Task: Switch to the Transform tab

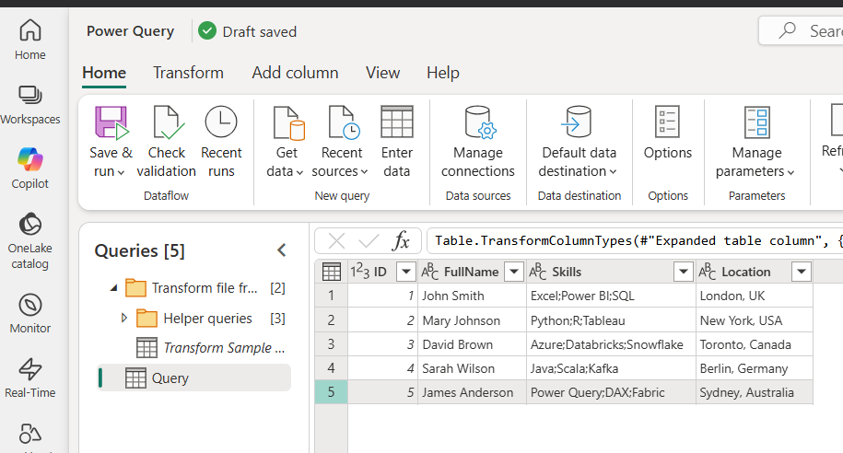Action: tap(188, 73)
